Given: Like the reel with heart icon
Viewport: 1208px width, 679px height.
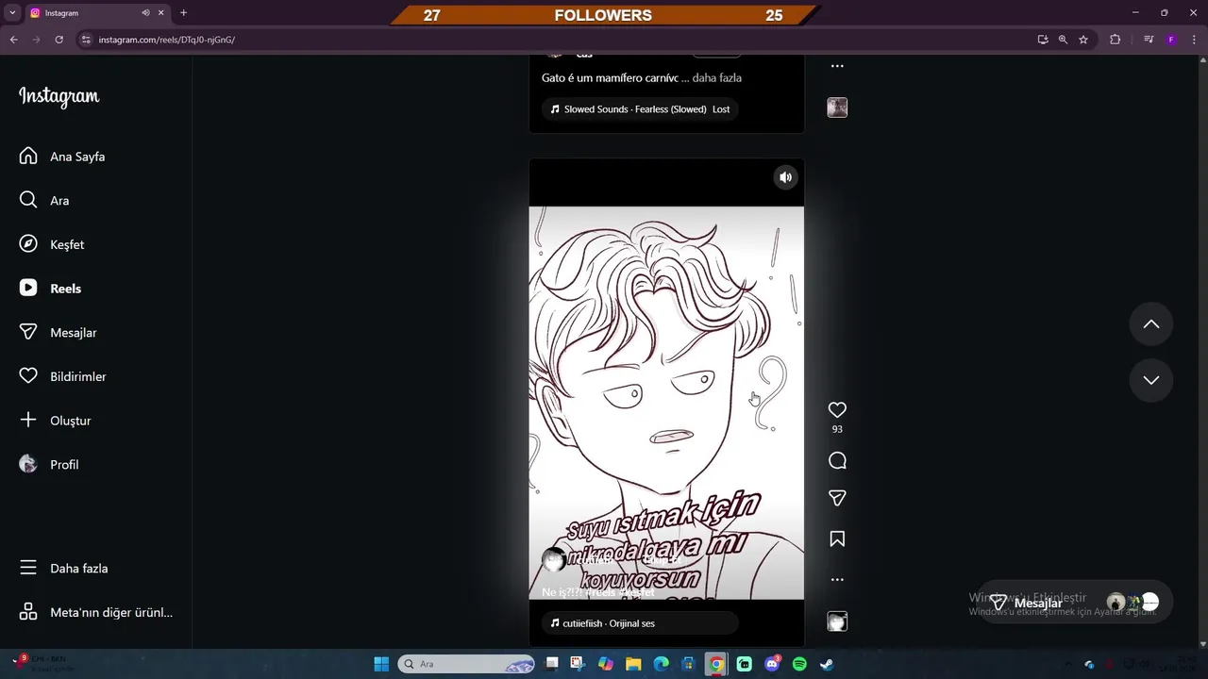Looking at the screenshot, I should (x=837, y=409).
